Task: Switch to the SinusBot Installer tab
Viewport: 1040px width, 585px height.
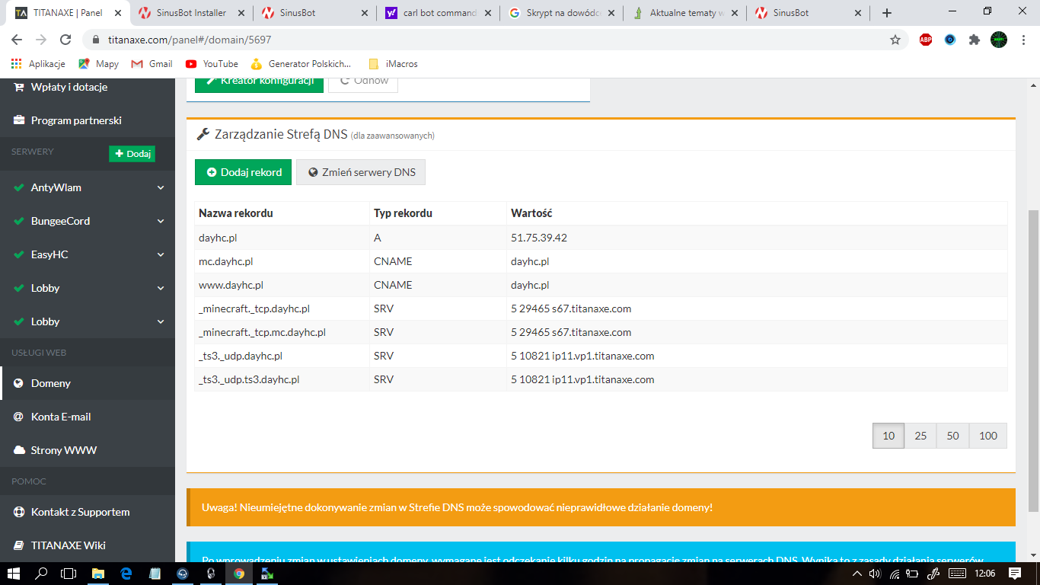Action: 192,13
